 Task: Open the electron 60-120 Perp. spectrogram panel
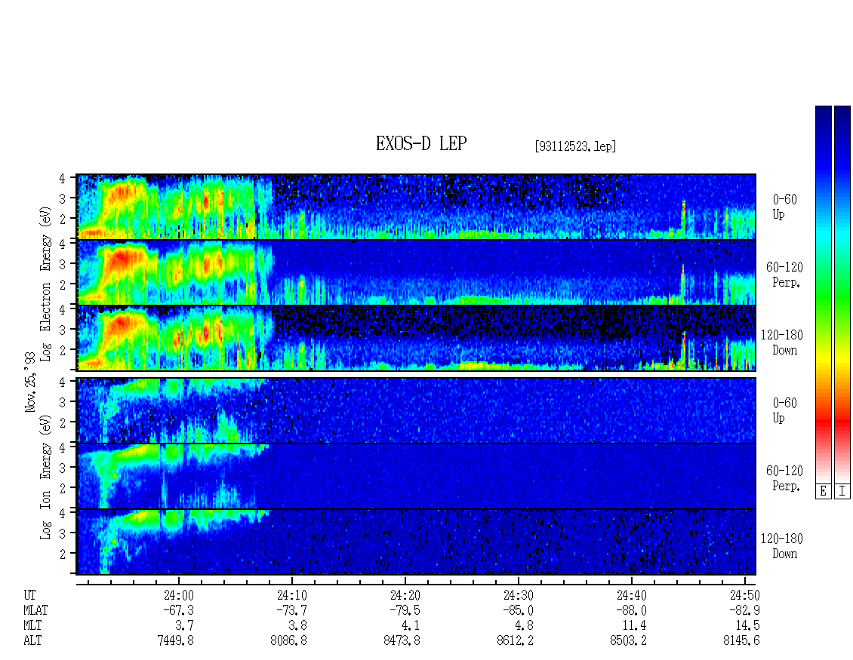(416, 272)
